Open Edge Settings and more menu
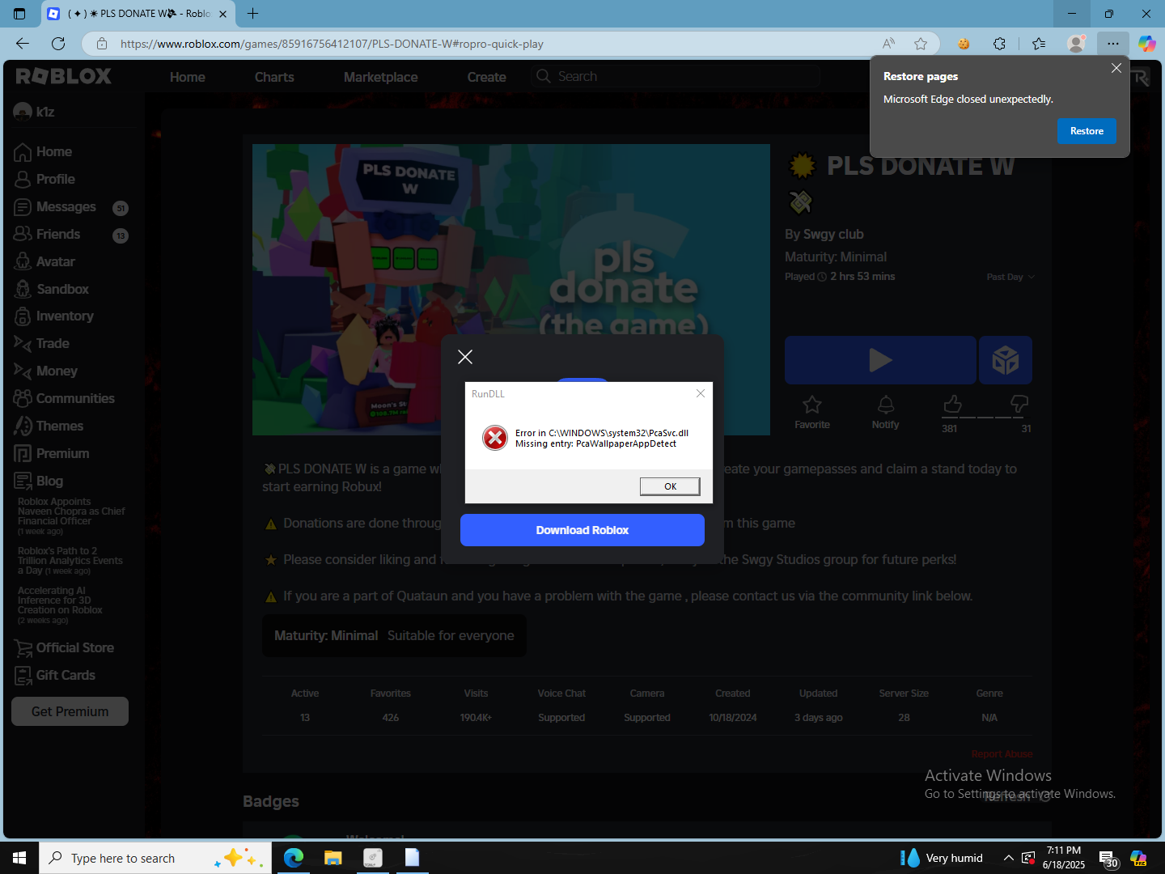 [1113, 44]
